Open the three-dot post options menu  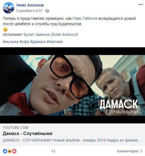(x=141, y=5)
